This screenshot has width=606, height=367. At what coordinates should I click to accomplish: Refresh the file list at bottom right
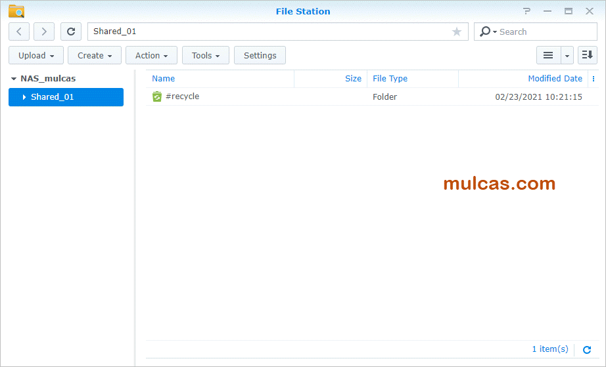[x=587, y=350]
